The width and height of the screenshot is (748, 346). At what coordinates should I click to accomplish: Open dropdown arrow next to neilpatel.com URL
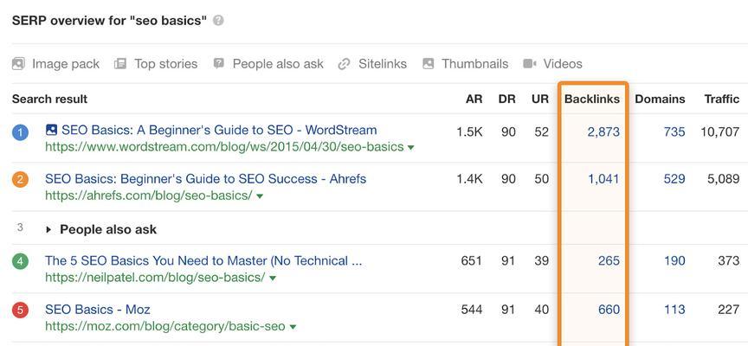(x=273, y=279)
